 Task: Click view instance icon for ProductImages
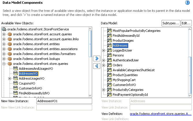click(x=109, y=40)
